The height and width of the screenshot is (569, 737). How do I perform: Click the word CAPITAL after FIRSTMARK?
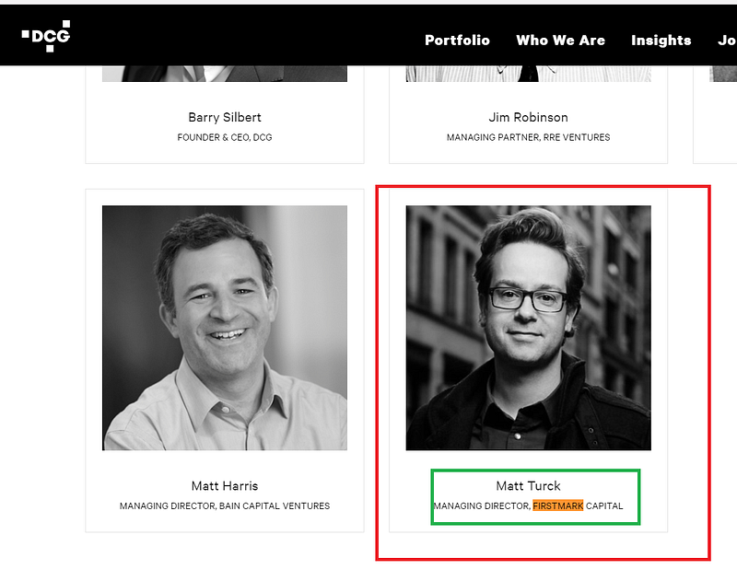tap(604, 506)
